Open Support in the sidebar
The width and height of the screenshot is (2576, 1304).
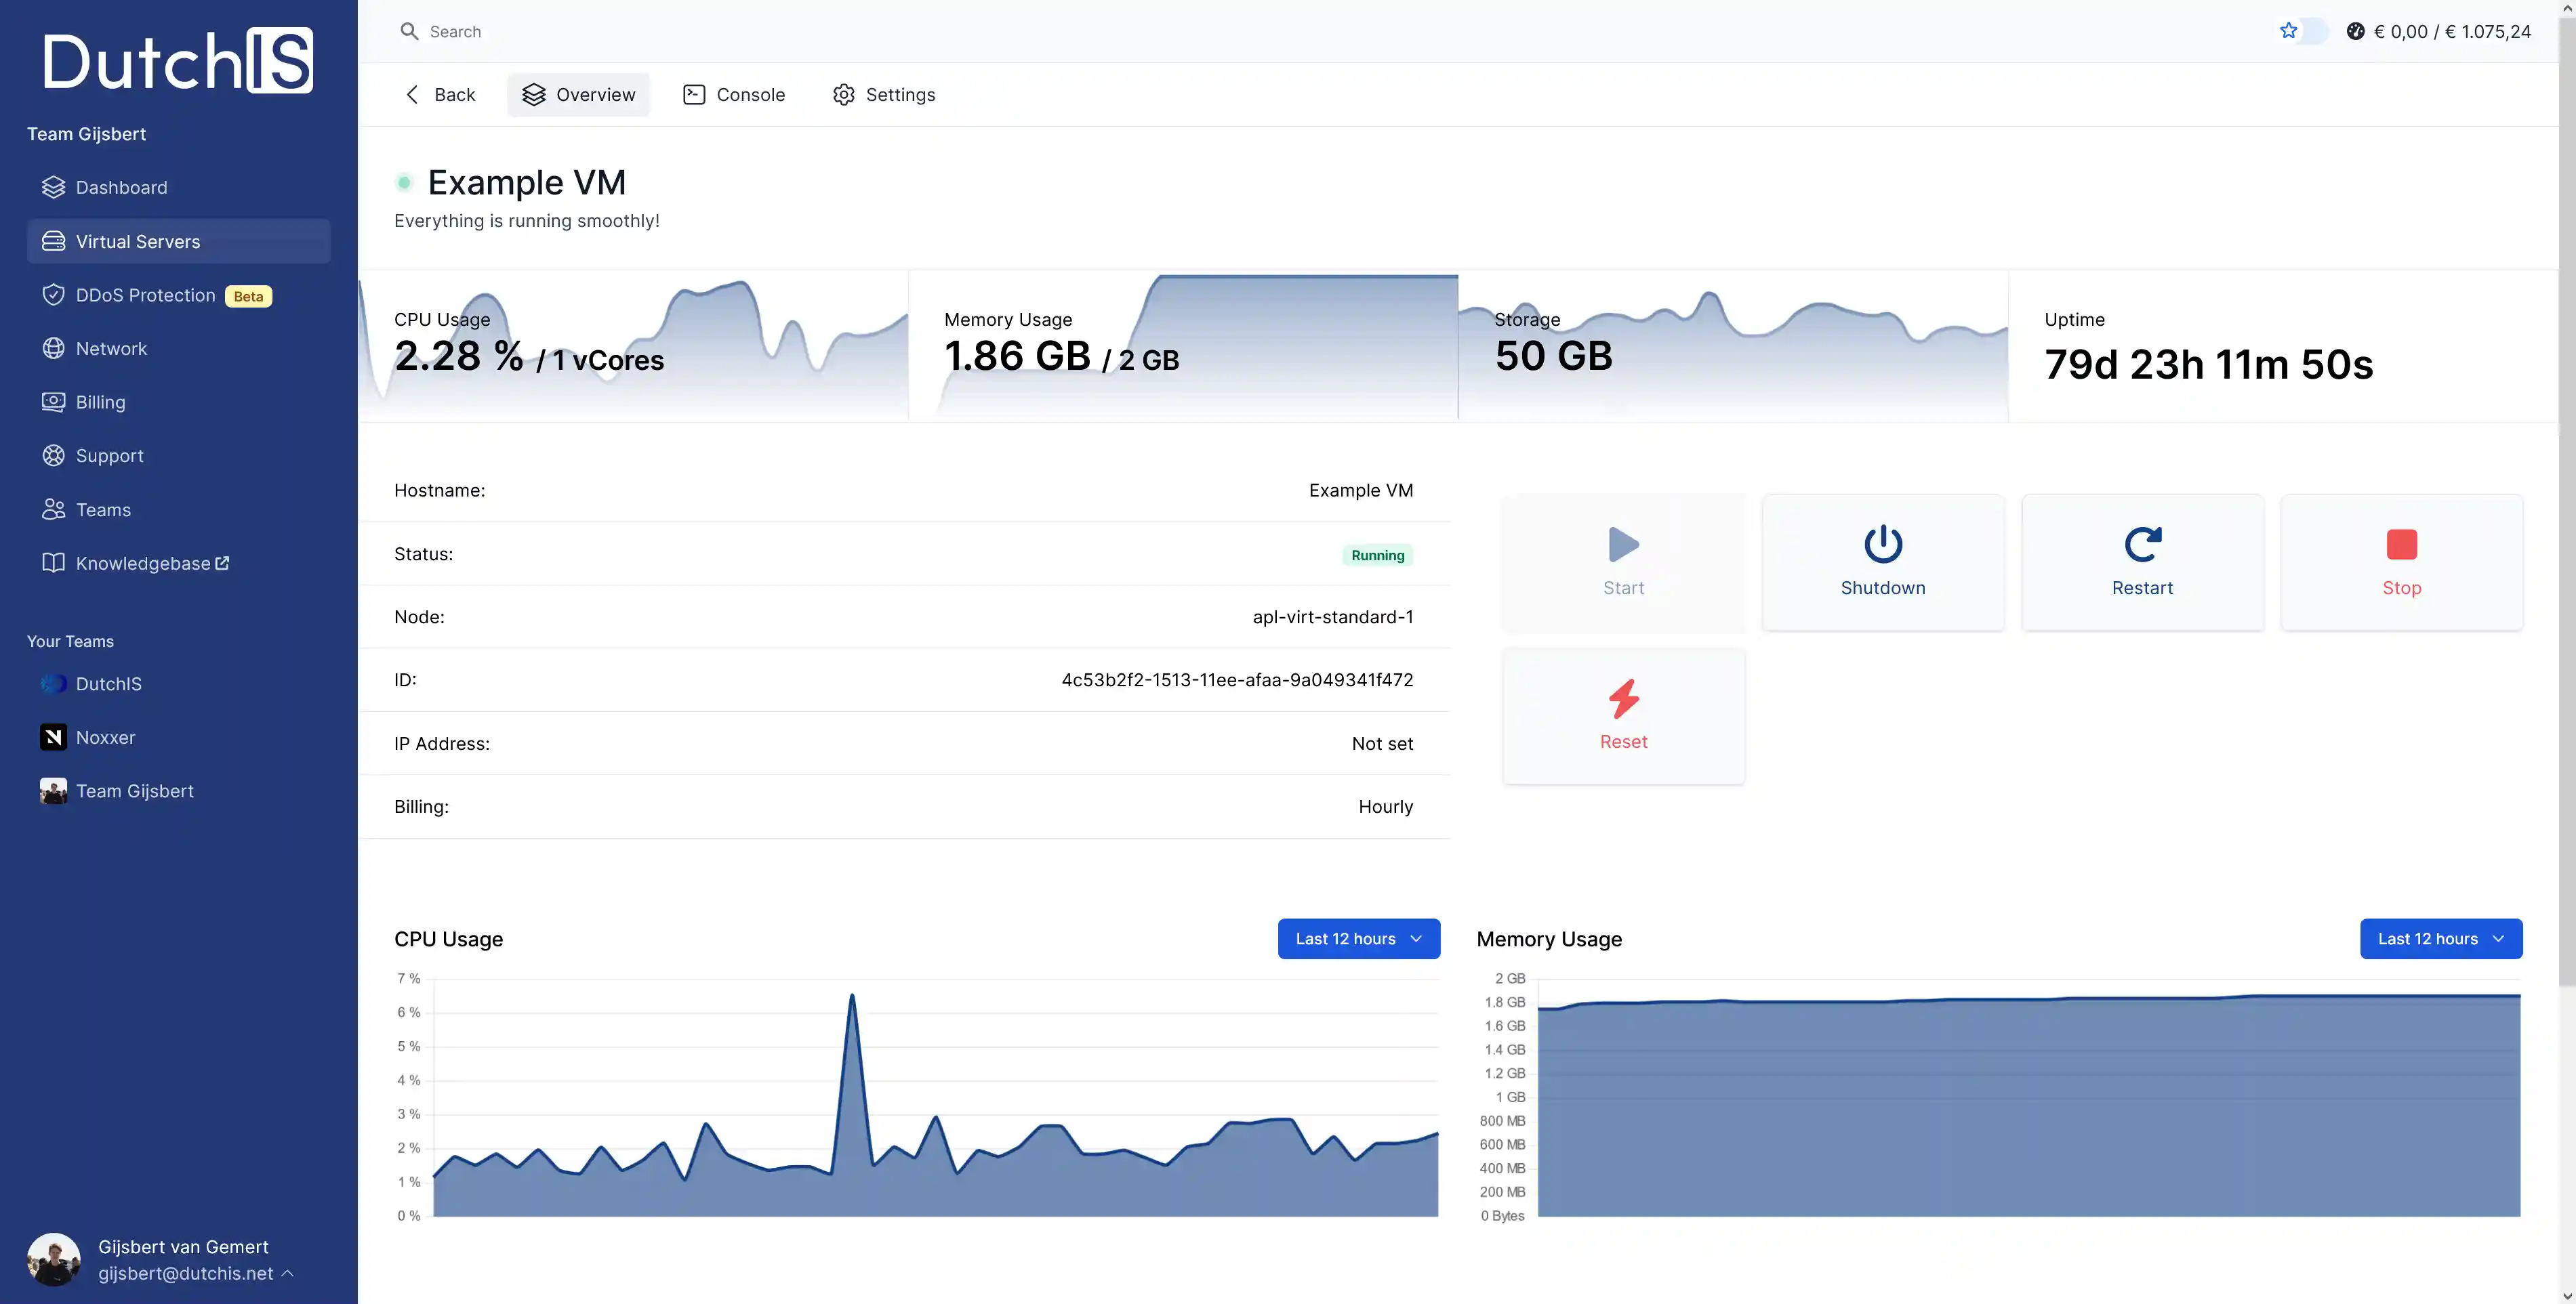tap(178, 456)
